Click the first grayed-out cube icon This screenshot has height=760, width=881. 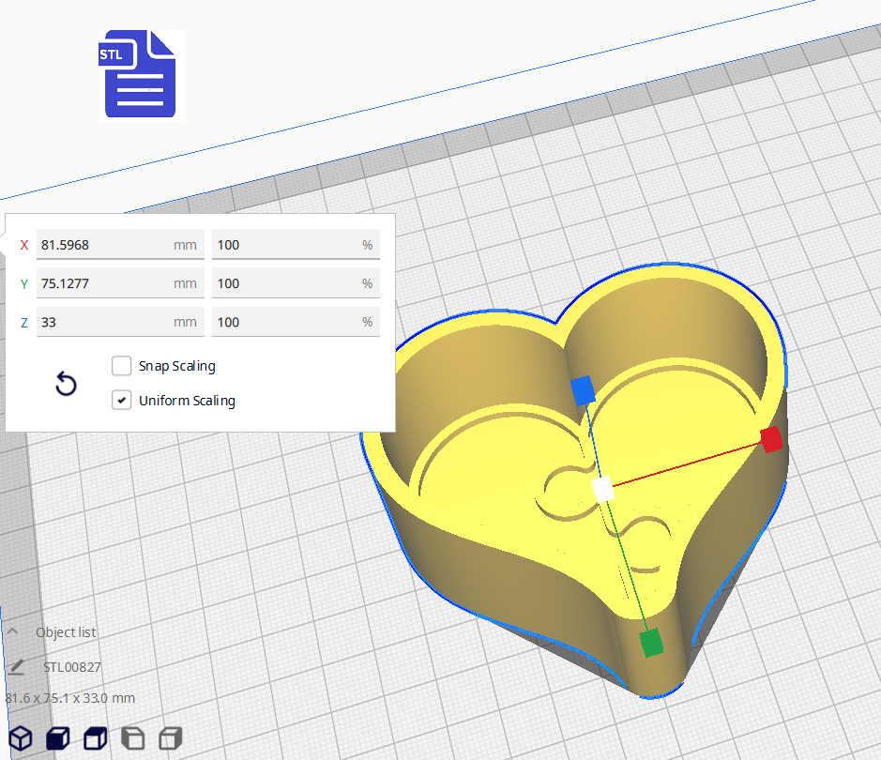coord(132,738)
